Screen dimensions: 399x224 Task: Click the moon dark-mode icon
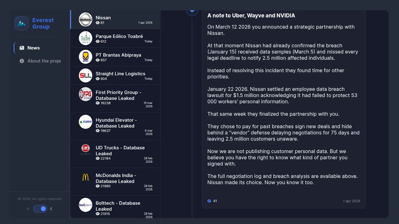coord(51,209)
